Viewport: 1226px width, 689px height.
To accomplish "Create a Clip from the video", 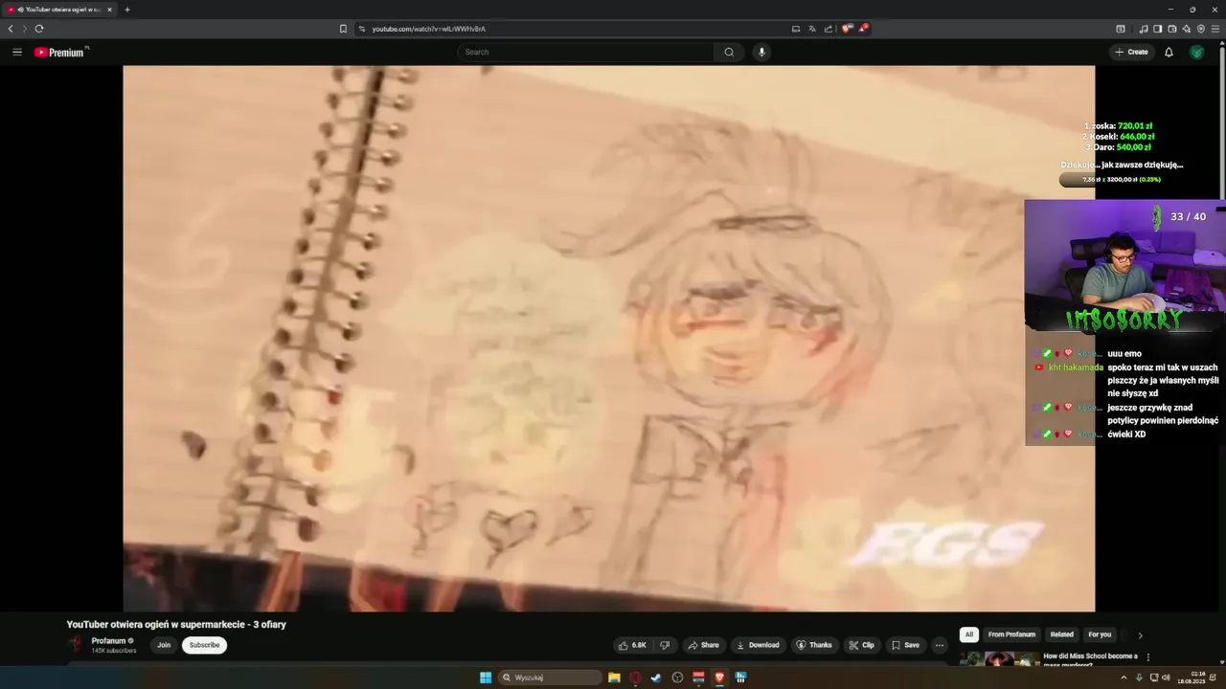I will [x=862, y=645].
